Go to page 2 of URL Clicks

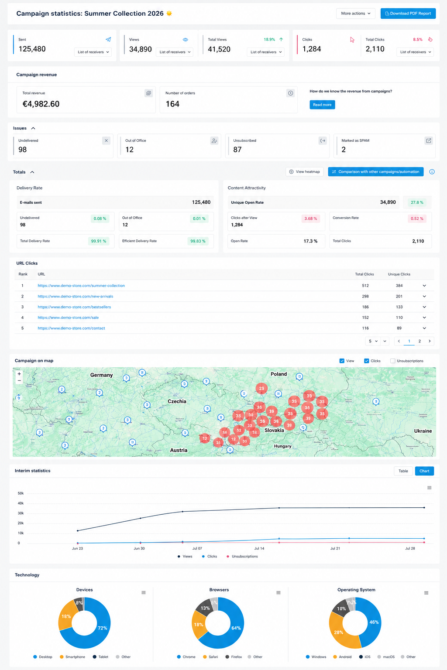419,341
